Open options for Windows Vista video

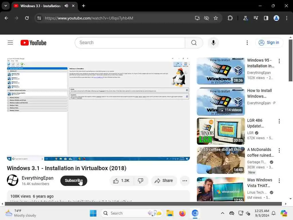279,181
